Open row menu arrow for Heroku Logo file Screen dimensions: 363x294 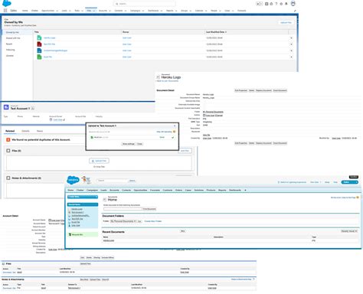point(291,38)
